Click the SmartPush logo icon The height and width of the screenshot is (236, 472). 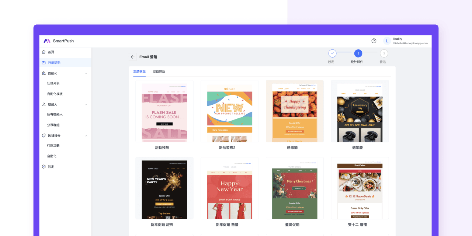(x=47, y=41)
